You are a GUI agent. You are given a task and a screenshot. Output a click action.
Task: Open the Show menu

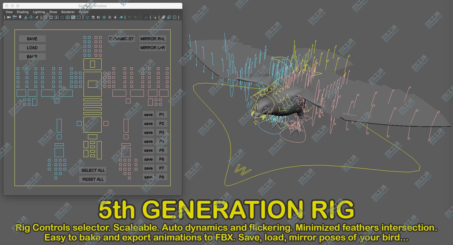53,12
